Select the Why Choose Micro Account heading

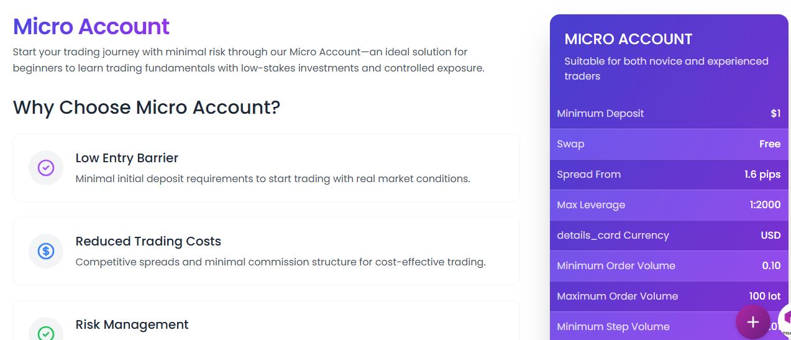(147, 108)
